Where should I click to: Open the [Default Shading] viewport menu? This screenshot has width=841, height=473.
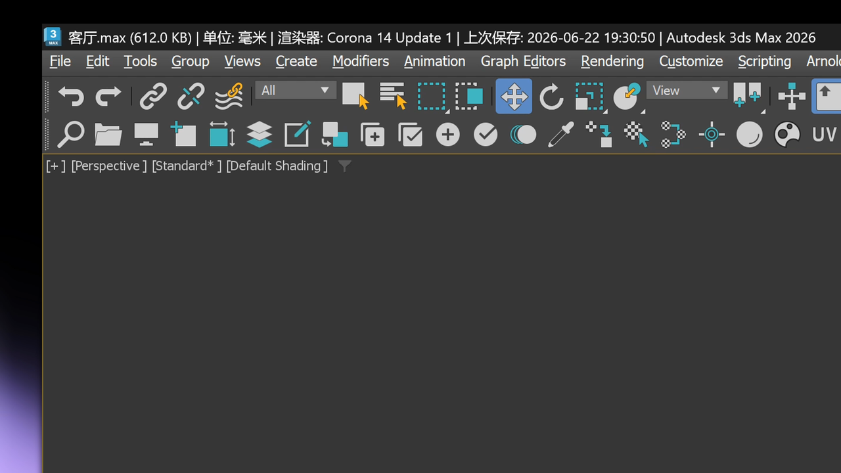click(277, 166)
